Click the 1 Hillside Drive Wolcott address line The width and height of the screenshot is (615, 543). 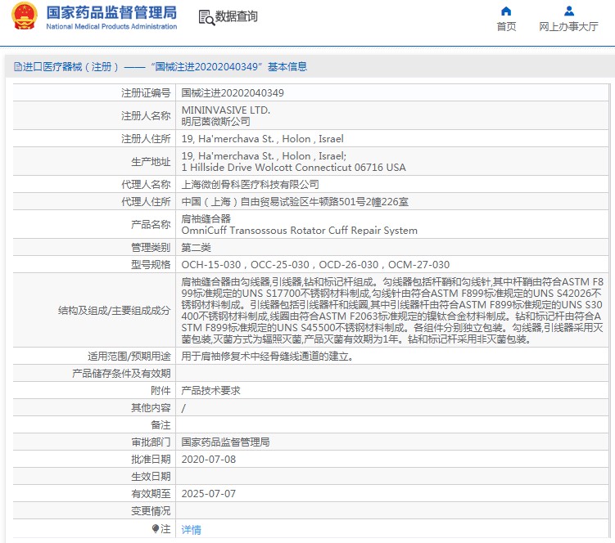tap(293, 168)
